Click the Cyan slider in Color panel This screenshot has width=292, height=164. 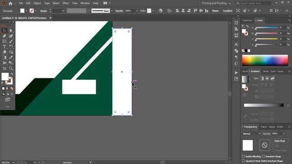[266, 28]
